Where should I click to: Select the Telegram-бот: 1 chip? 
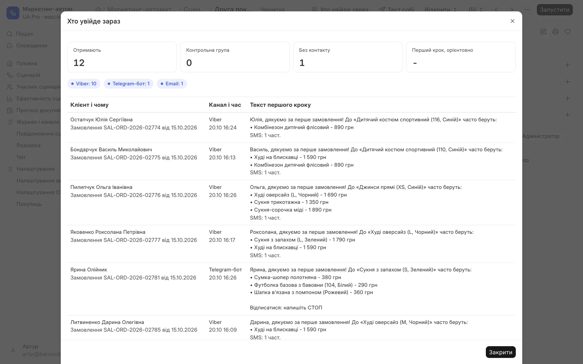tap(128, 84)
